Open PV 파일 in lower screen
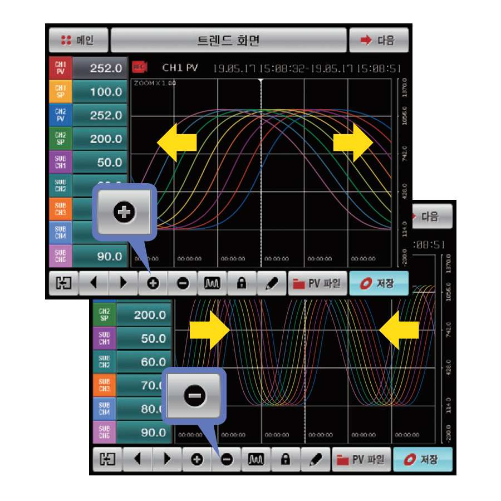Viewport: 501px width, 501px height. click(x=362, y=459)
